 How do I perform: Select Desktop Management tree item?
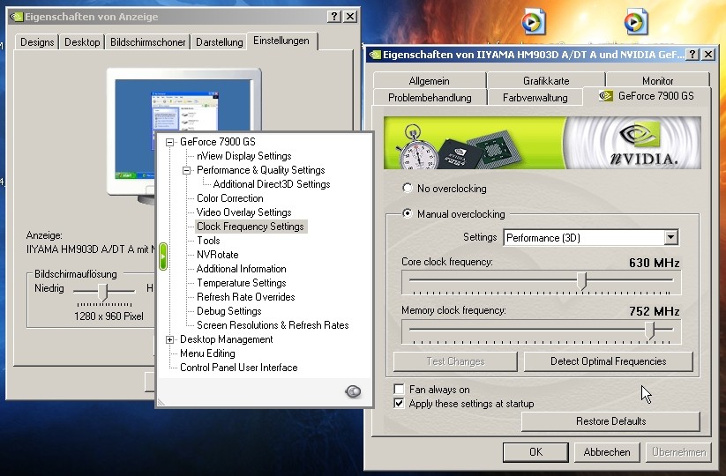coord(227,339)
